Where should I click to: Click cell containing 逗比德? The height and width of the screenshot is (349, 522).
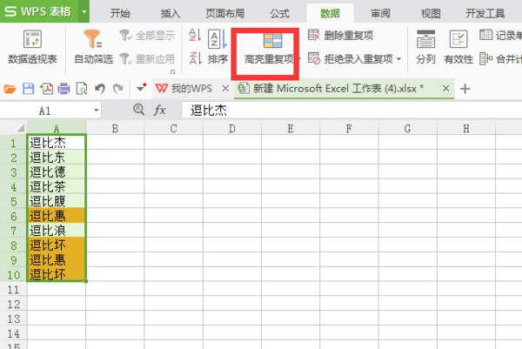pos(57,171)
